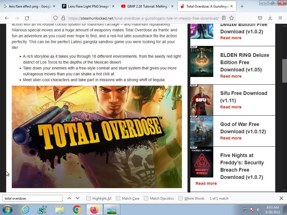Open the shield tracking protection icon
This screenshot has height=215, width=287.
click(x=55, y=18)
